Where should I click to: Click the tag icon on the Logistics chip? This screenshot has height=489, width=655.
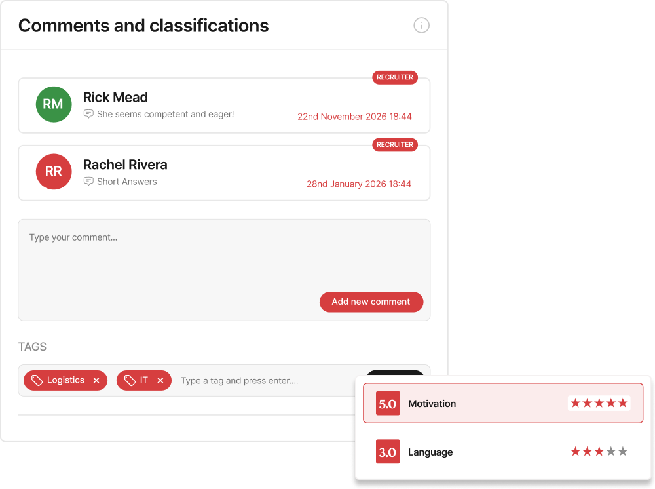pyautogui.click(x=37, y=380)
